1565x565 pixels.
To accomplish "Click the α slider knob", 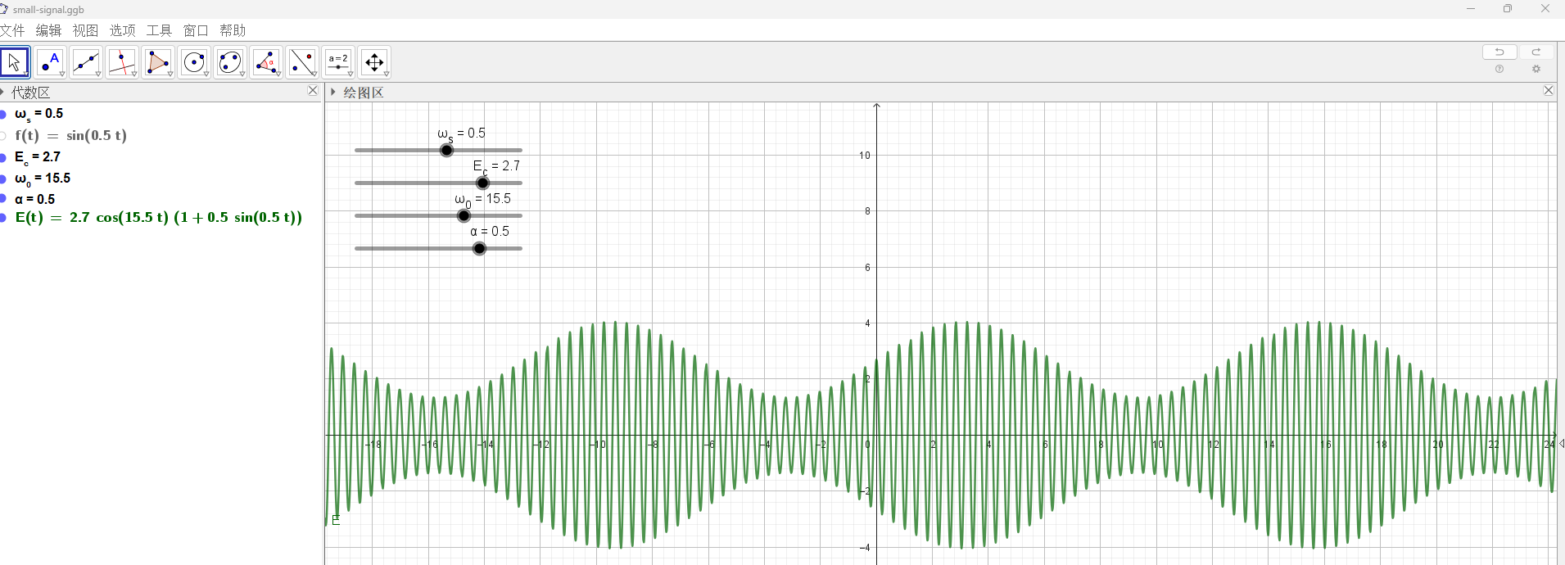I will 480,248.
